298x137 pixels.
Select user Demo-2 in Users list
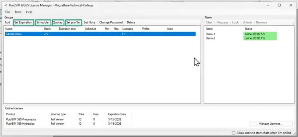pyautogui.click(x=210, y=38)
